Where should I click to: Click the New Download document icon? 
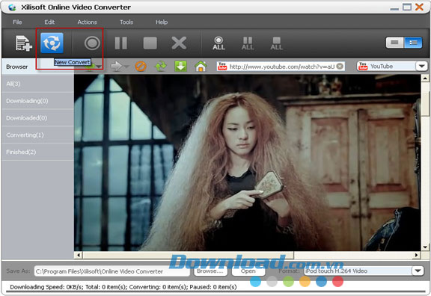(x=24, y=43)
